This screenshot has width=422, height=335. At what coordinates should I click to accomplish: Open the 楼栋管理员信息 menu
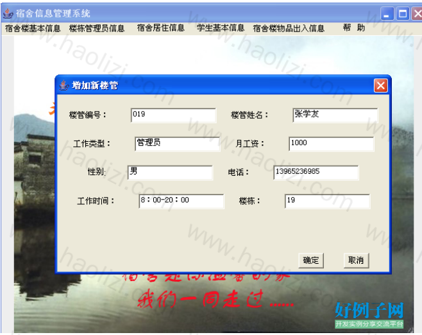tap(97, 28)
